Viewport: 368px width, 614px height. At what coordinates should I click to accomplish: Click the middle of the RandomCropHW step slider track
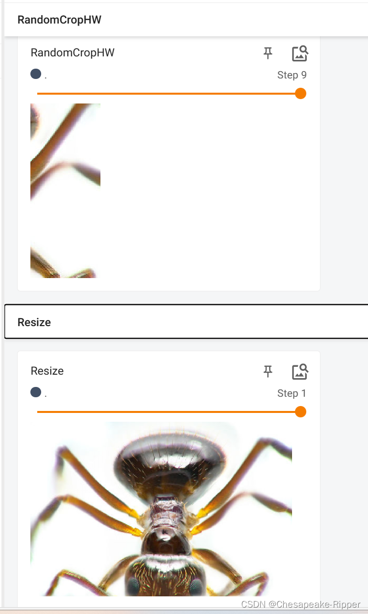point(169,93)
